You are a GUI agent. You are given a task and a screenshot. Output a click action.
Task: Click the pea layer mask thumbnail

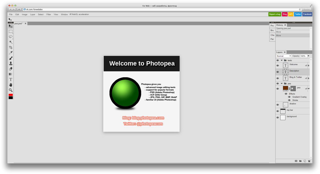click(293, 88)
